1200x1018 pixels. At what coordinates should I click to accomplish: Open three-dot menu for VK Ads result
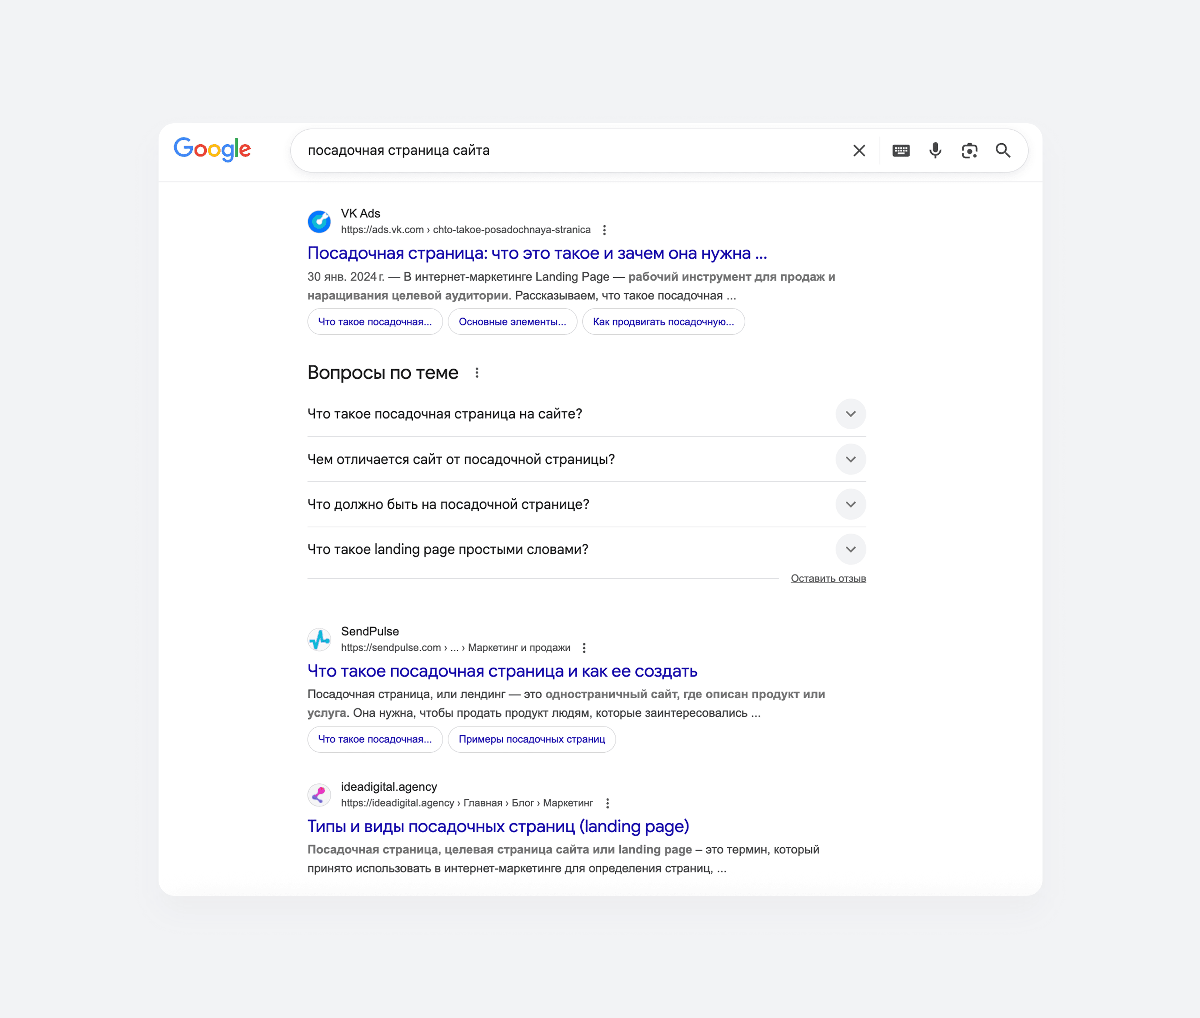(x=604, y=230)
